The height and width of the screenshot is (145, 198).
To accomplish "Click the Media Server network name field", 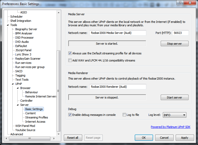I will click(118, 33).
